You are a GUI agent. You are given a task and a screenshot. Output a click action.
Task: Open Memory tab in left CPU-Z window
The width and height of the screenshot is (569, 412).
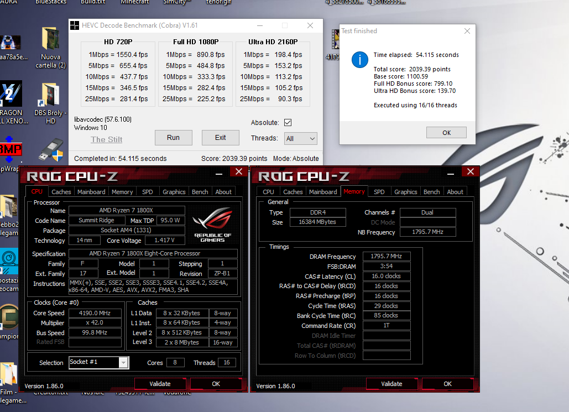pos(122,192)
